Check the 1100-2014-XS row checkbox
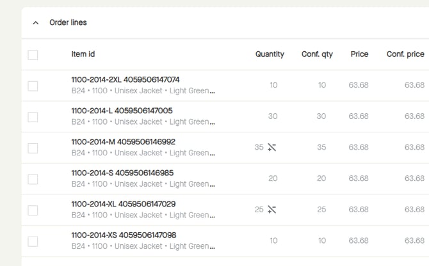 tap(33, 241)
